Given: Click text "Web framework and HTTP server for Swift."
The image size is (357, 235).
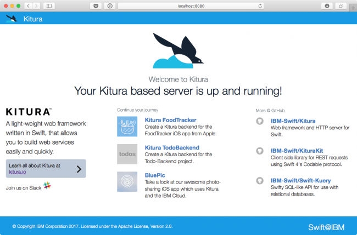Looking at the screenshot, I should click(310, 131).
